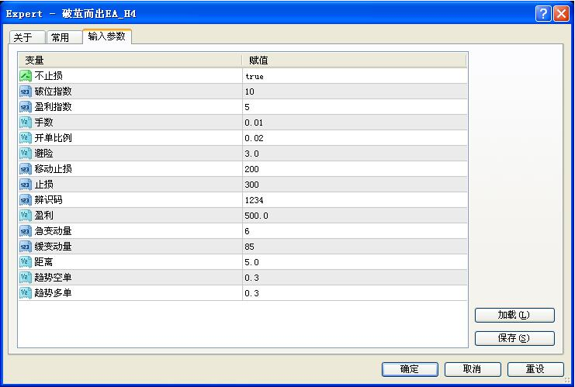Select the 500.0 value of 盈利
575x387 pixels.
(256, 216)
